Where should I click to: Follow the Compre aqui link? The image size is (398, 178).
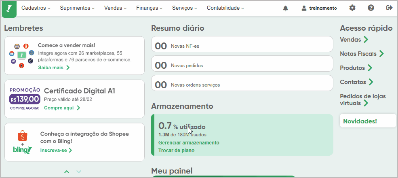click(x=59, y=108)
